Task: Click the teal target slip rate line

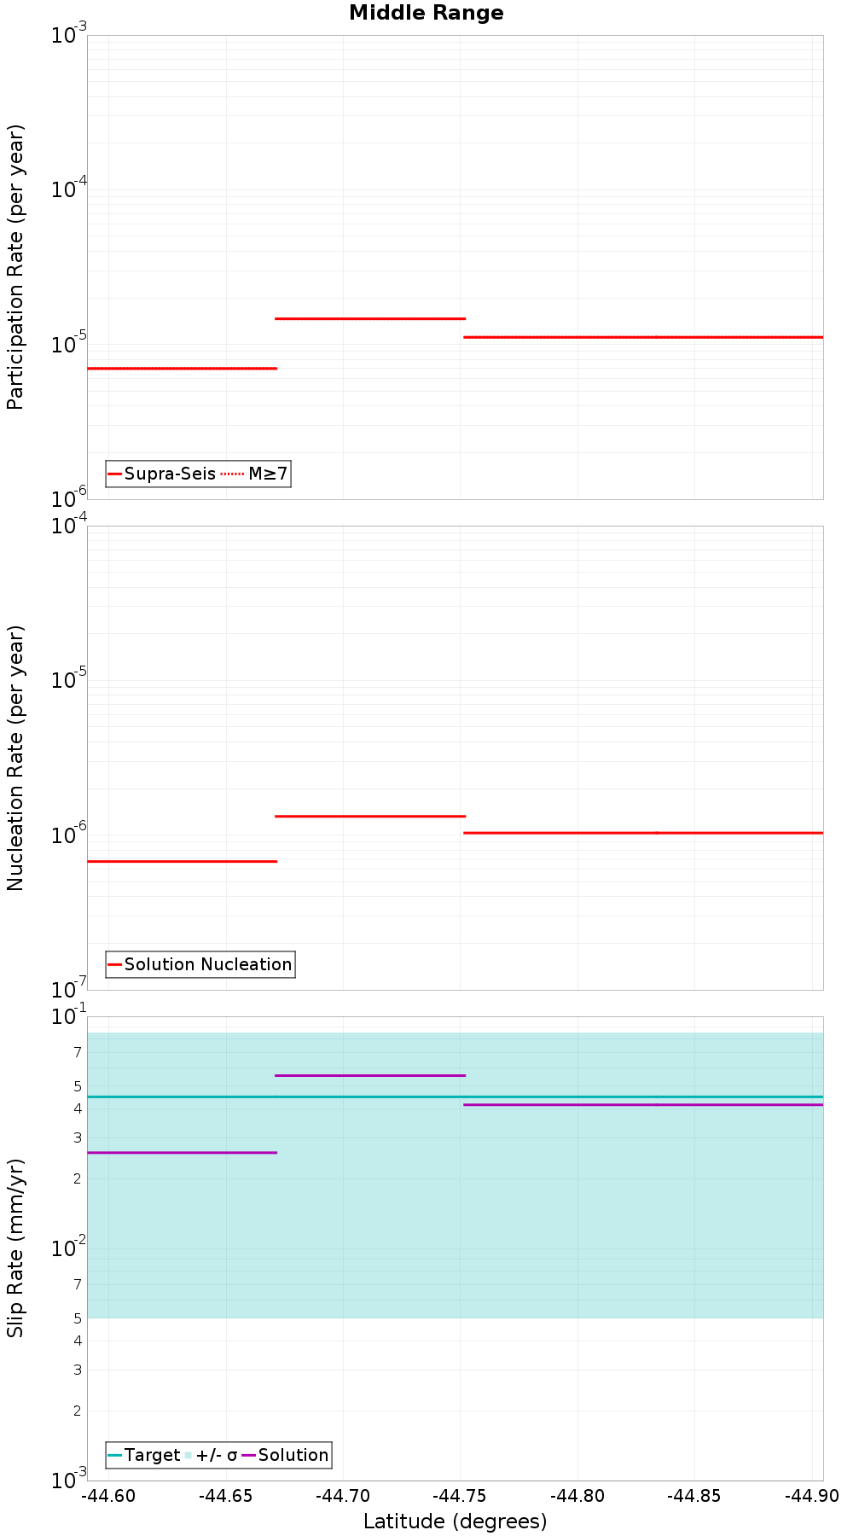Action: (456, 1097)
